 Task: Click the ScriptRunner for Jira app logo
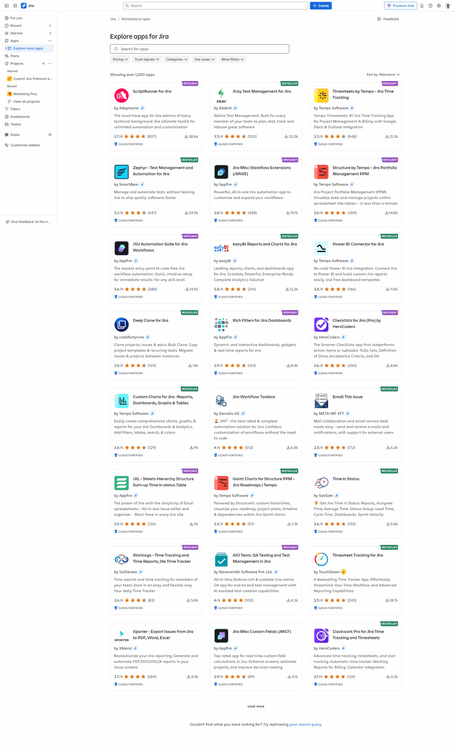tap(121, 95)
